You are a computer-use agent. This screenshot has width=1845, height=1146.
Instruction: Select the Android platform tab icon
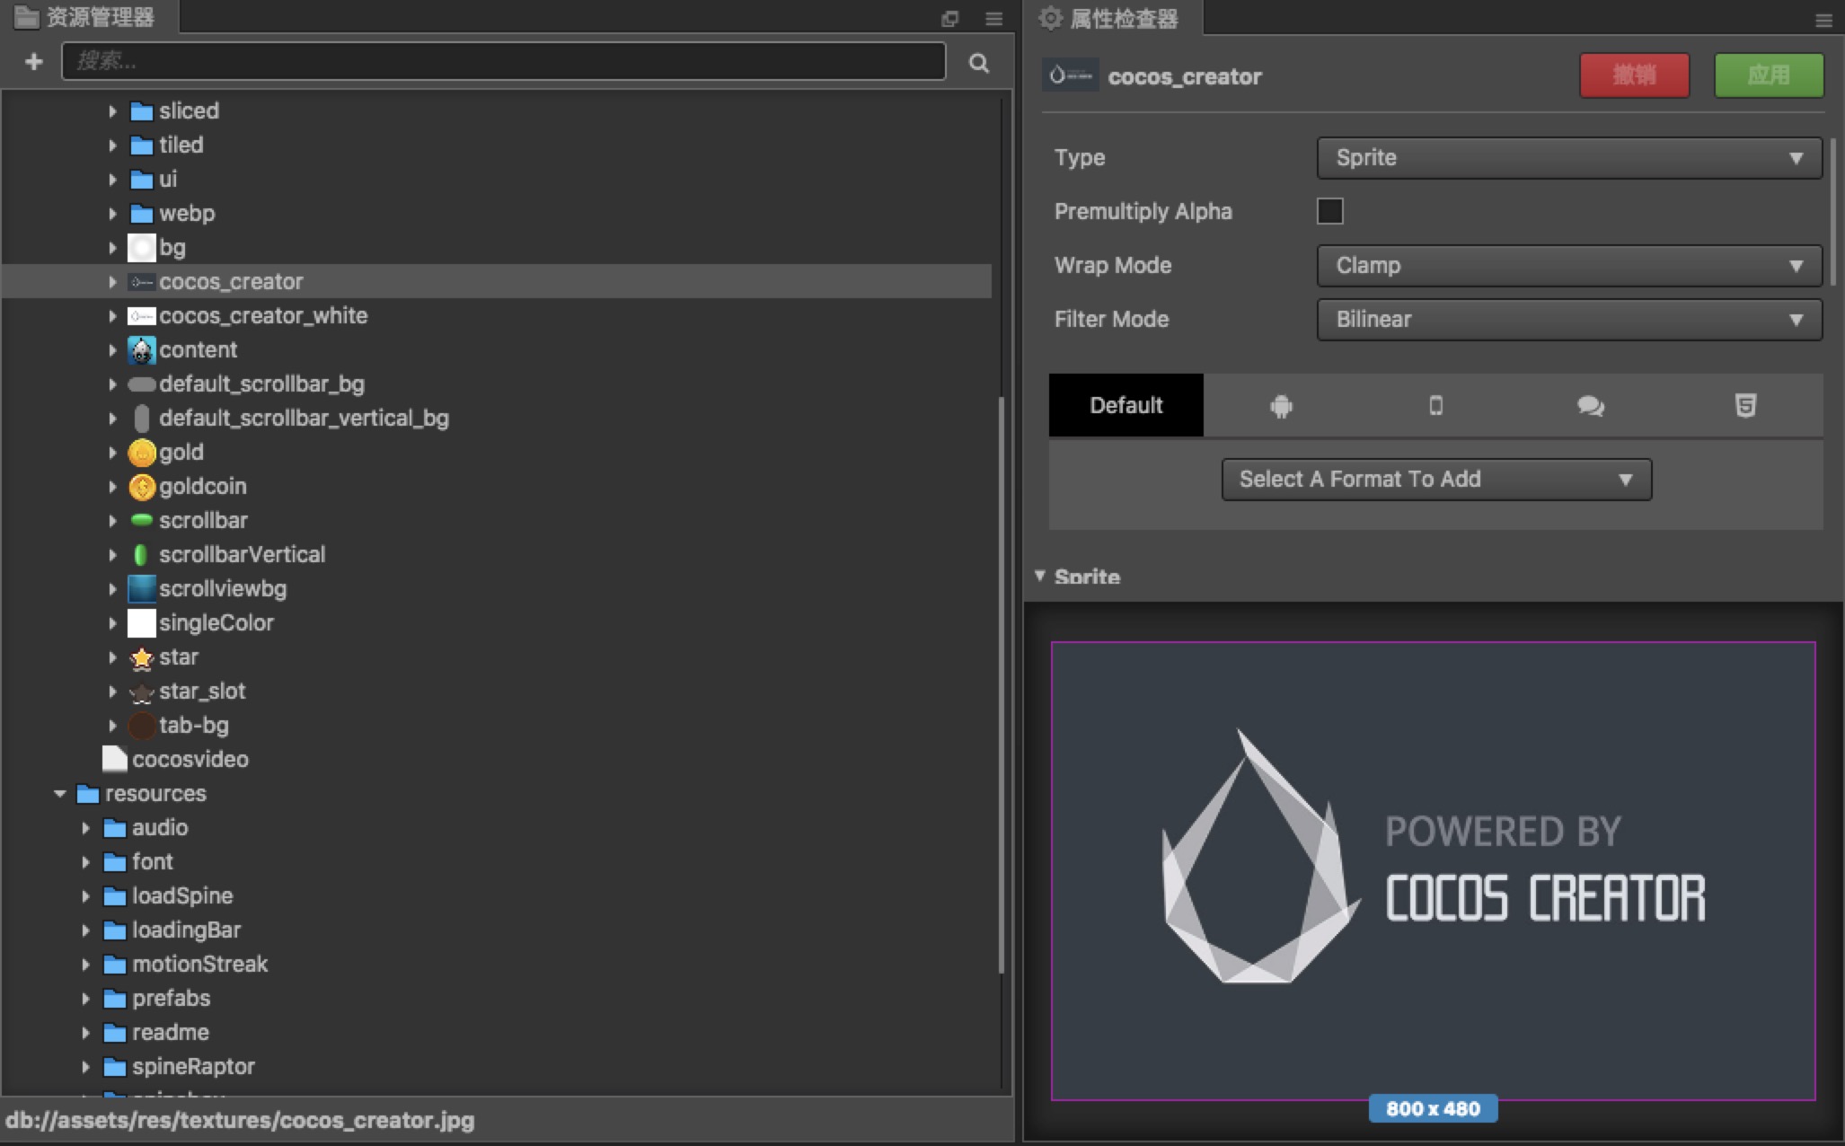[x=1281, y=406]
